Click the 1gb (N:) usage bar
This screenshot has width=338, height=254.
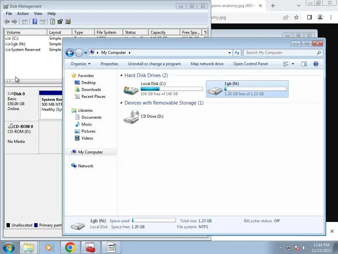point(255,89)
